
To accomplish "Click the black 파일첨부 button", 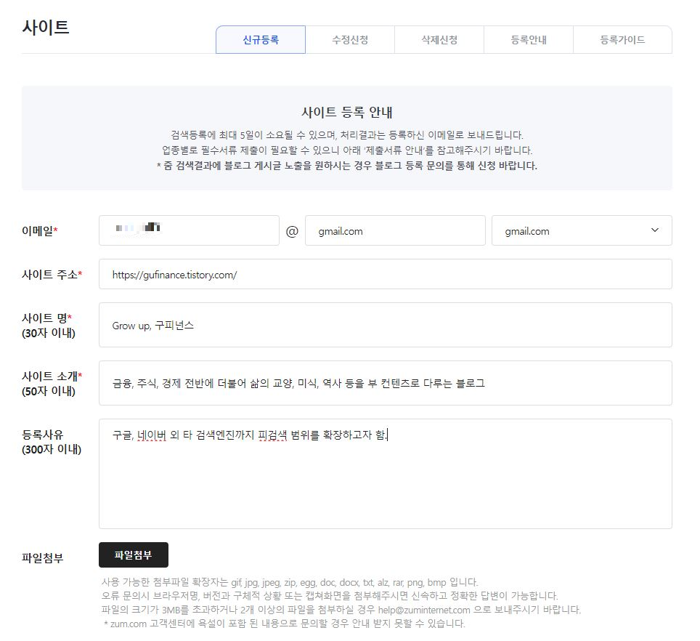I will click(134, 555).
